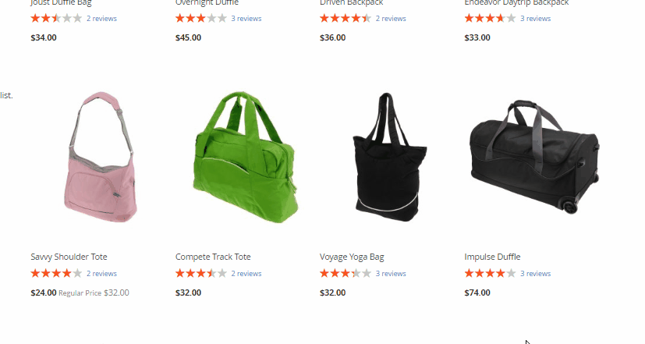Open the Joust Duffle Bag 2 reviews link
Viewport: 645px width, 344px height.
[x=101, y=19]
